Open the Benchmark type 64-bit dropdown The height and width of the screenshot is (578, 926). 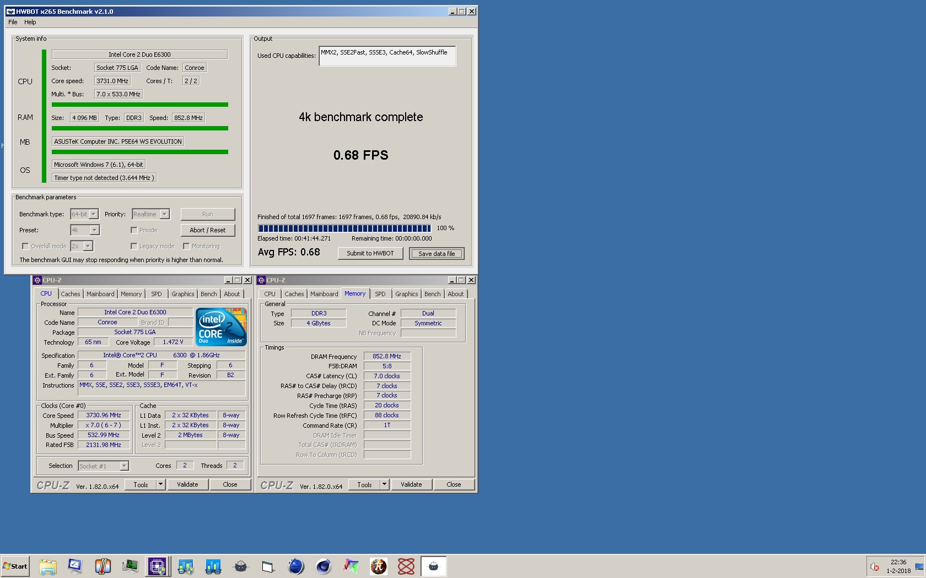click(x=84, y=214)
